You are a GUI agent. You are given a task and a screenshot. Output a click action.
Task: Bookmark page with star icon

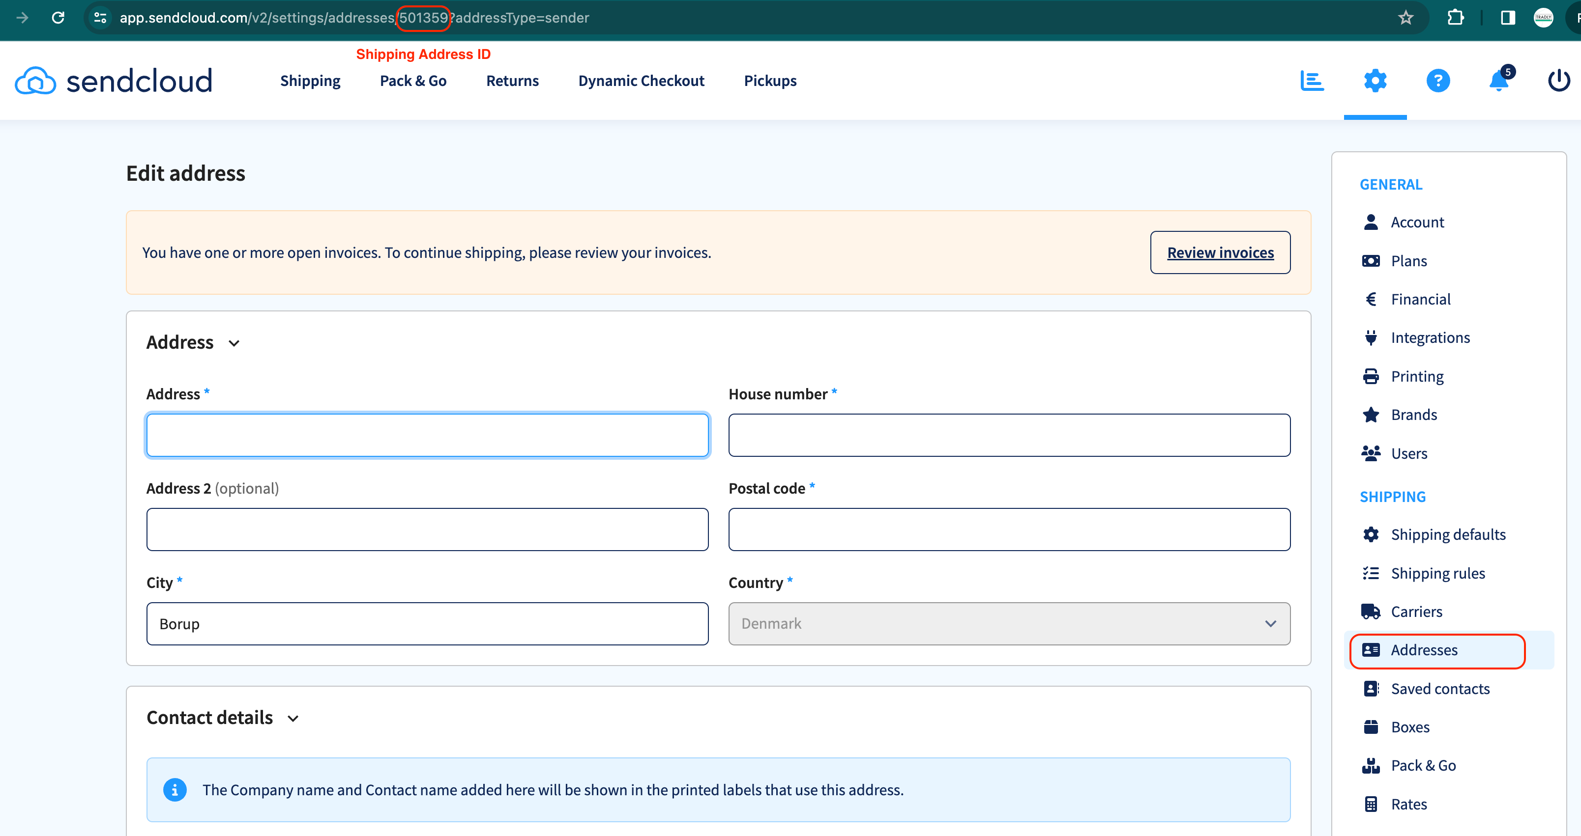pyautogui.click(x=1405, y=18)
